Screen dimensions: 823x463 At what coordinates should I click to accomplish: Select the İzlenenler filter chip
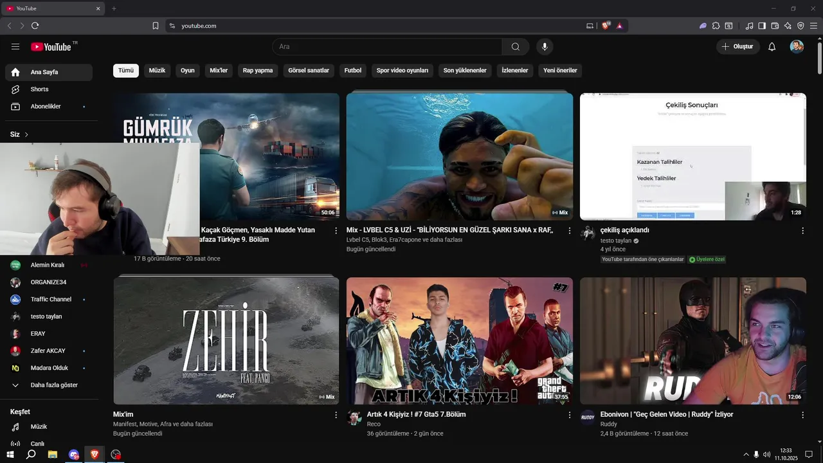click(x=515, y=70)
